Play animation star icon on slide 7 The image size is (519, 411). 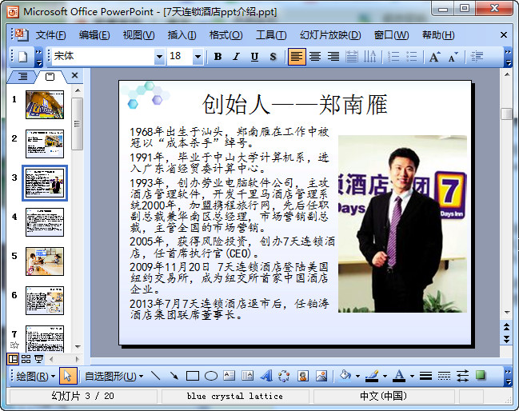14,345
